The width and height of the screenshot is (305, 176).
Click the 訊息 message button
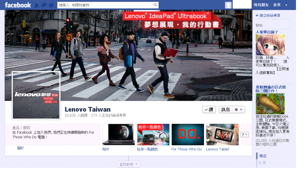click(x=225, y=110)
